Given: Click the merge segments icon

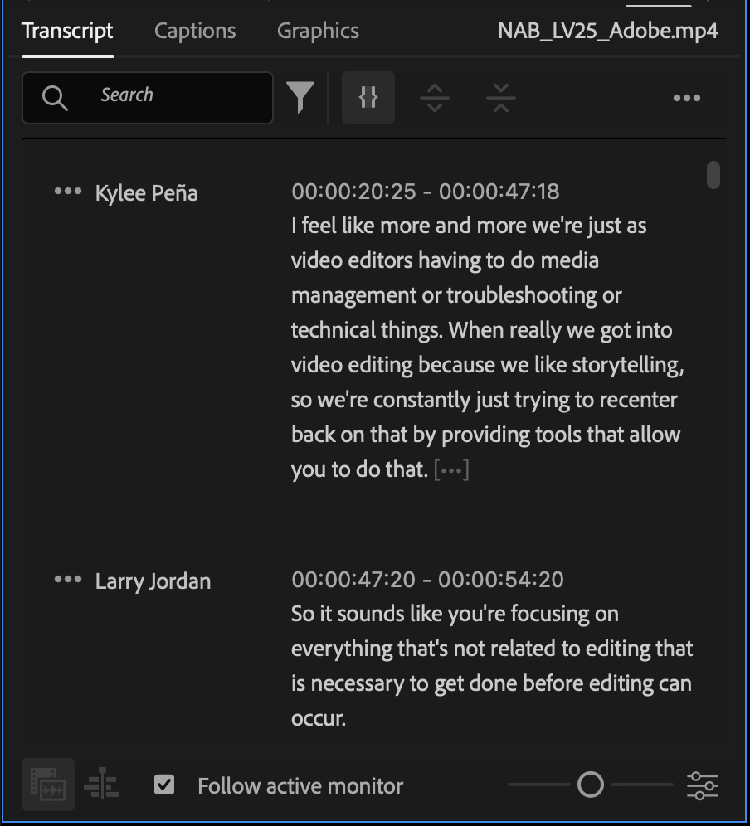Looking at the screenshot, I should (x=501, y=98).
